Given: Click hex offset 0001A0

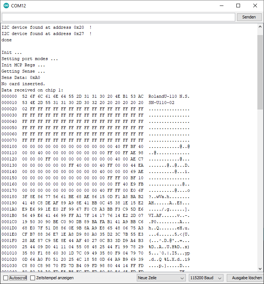Looking at the screenshot, I should 9,209.
